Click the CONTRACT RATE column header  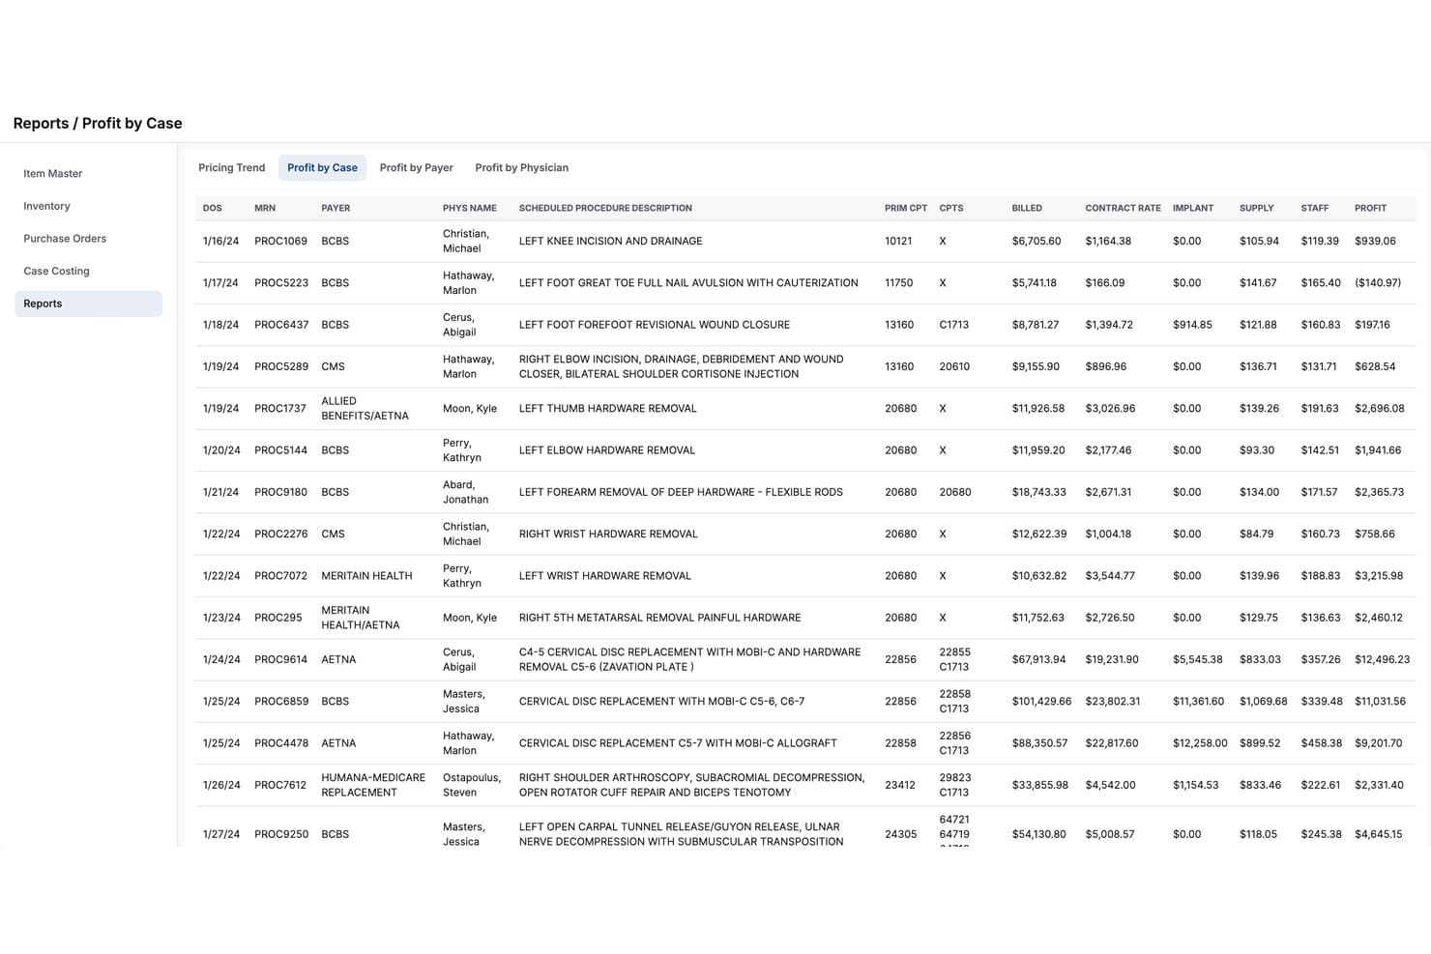pos(1123,208)
